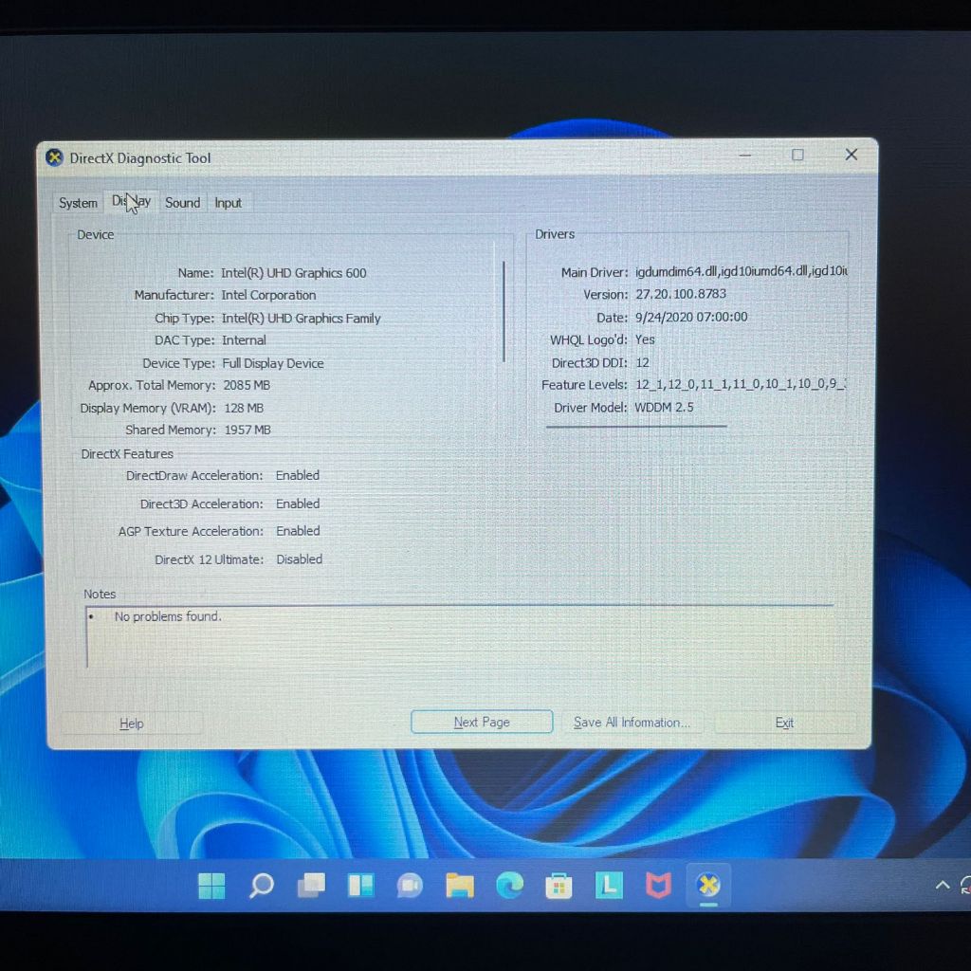The width and height of the screenshot is (971, 971).
Task: Switch to the Sound tab
Action: [182, 203]
